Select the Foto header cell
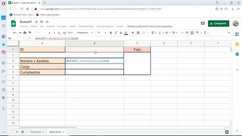 pyautogui.click(x=137, y=49)
